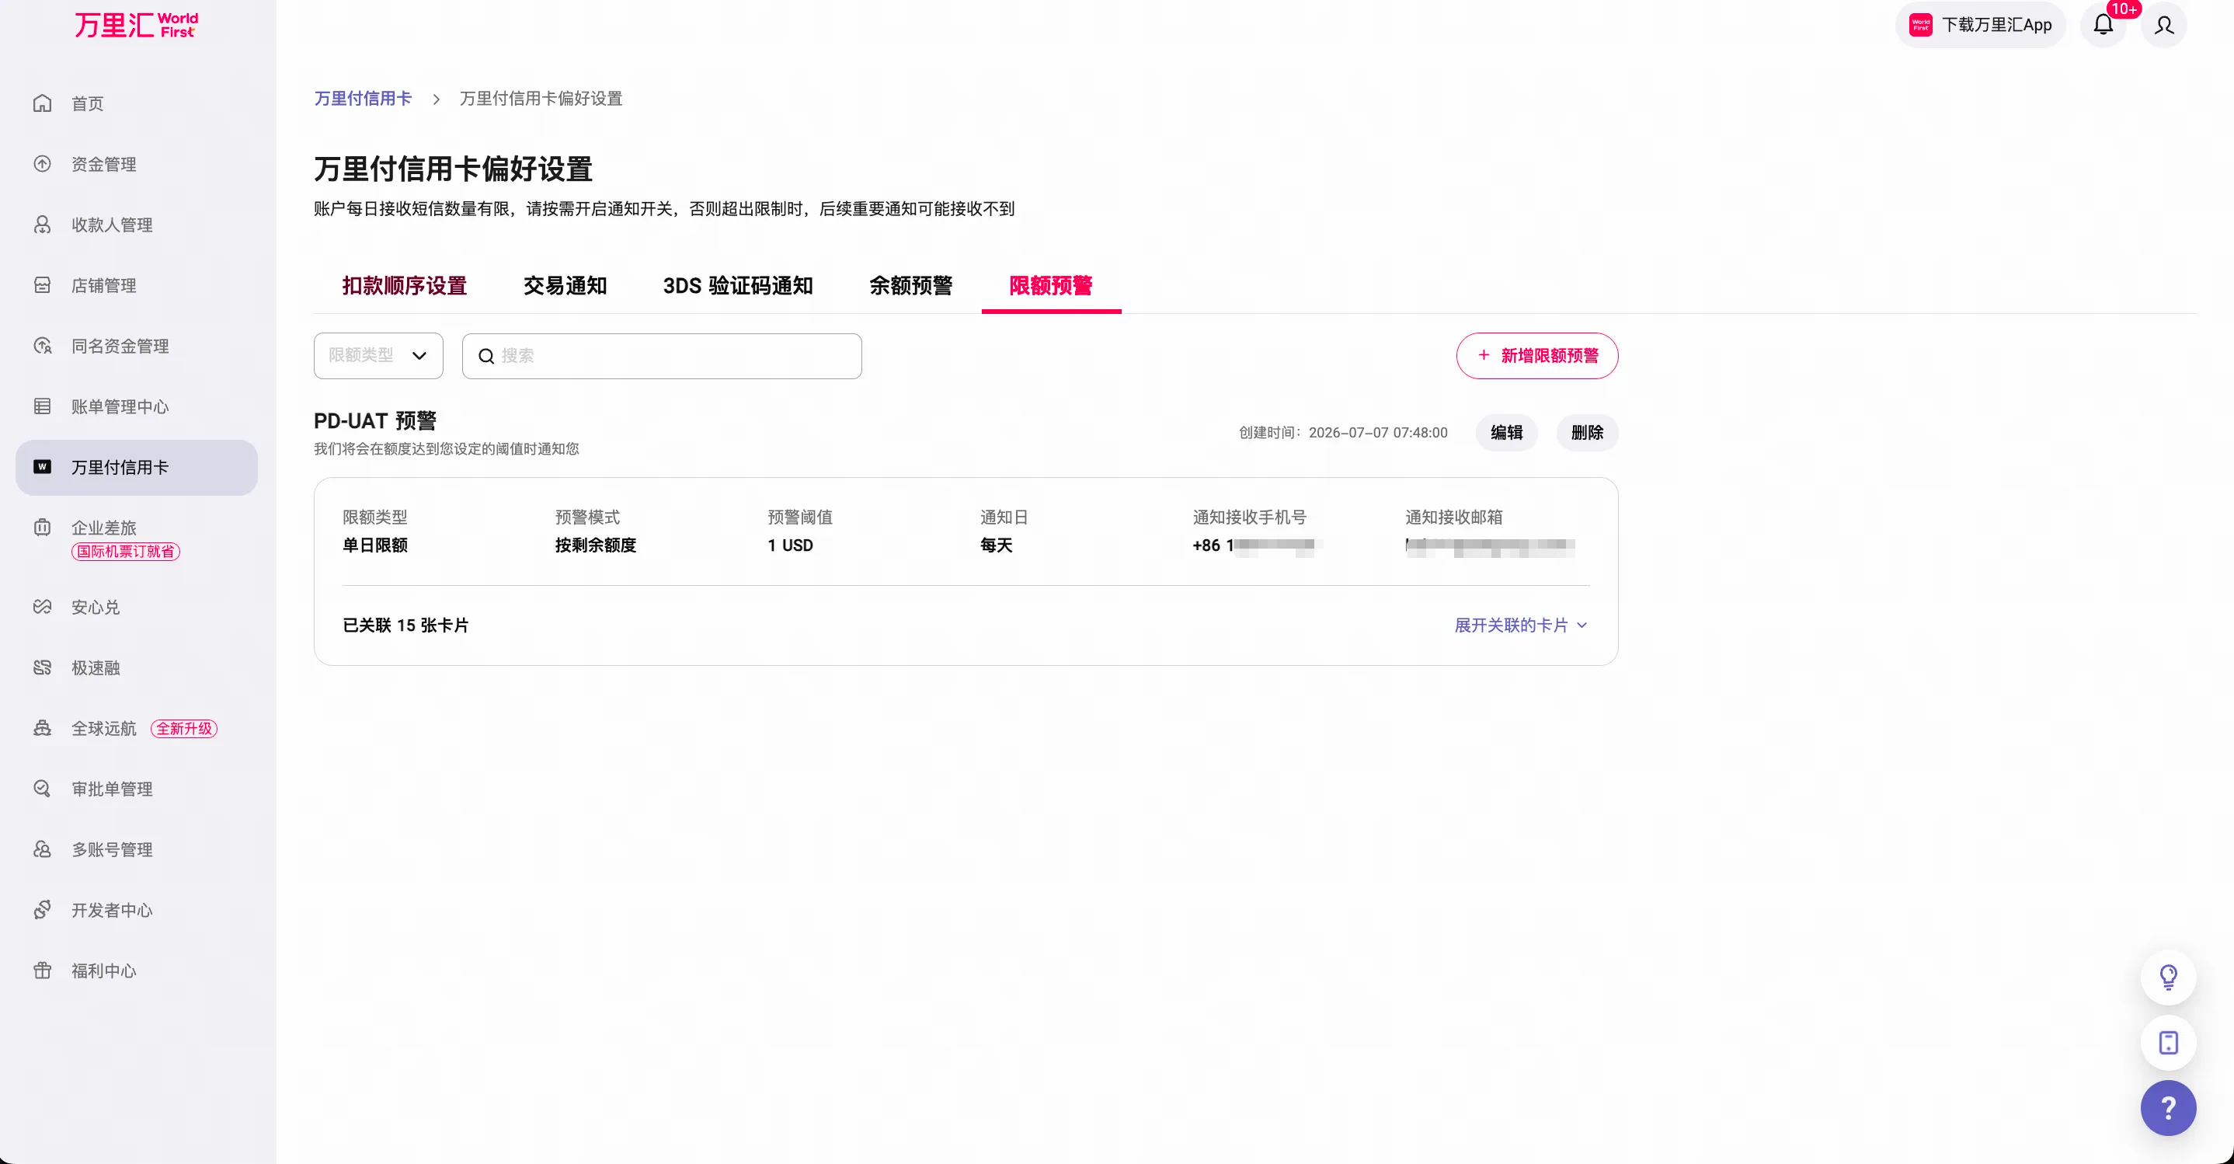Click the 极速融 icon in sidebar
2234x1164 pixels.
[43, 668]
